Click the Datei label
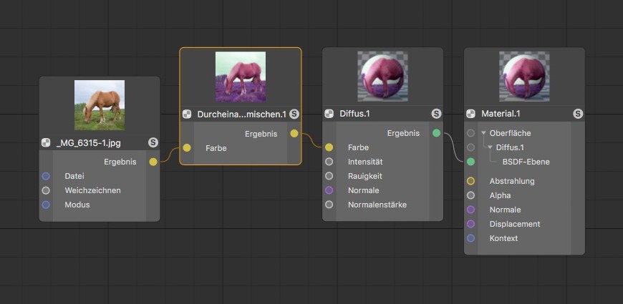Image resolution: width=623 pixels, height=304 pixels. pos(74,176)
